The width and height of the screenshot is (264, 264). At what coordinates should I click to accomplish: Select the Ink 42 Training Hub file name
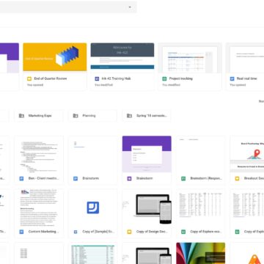[117, 78]
